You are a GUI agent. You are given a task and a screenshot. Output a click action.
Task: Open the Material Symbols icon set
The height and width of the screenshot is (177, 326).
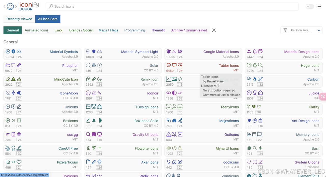pos(64,52)
